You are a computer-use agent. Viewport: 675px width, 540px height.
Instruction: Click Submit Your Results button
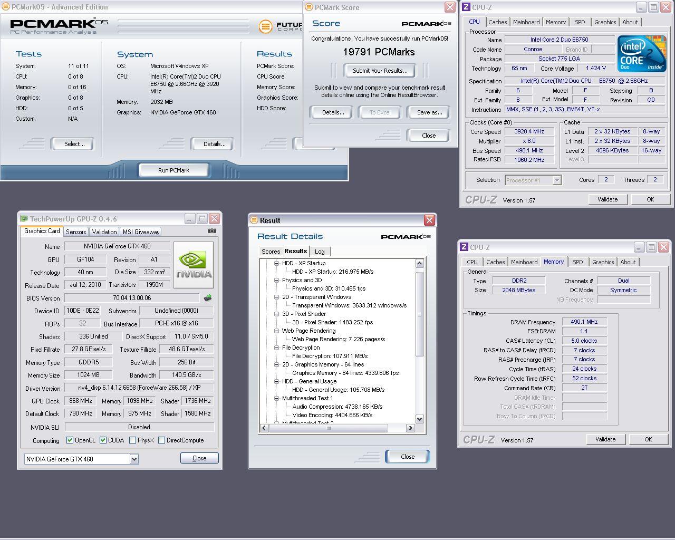380,71
